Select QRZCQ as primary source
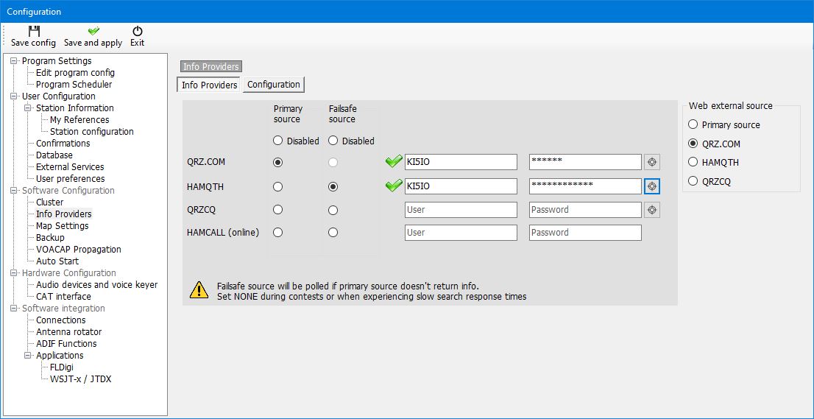814x419 pixels. (277, 210)
